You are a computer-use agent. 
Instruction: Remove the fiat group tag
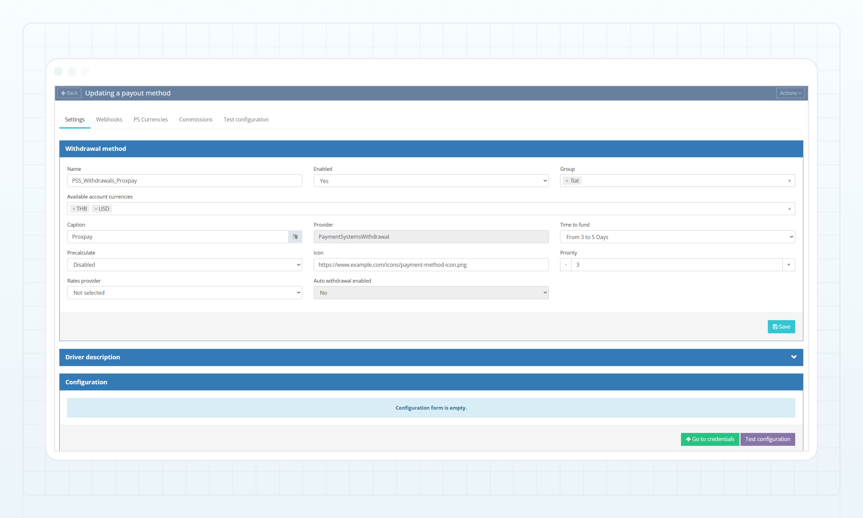point(567,181)
